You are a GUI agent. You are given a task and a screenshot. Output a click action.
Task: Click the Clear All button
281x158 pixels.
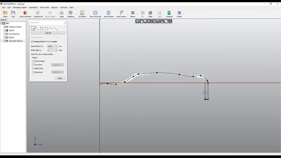click(x=48, y=33)
